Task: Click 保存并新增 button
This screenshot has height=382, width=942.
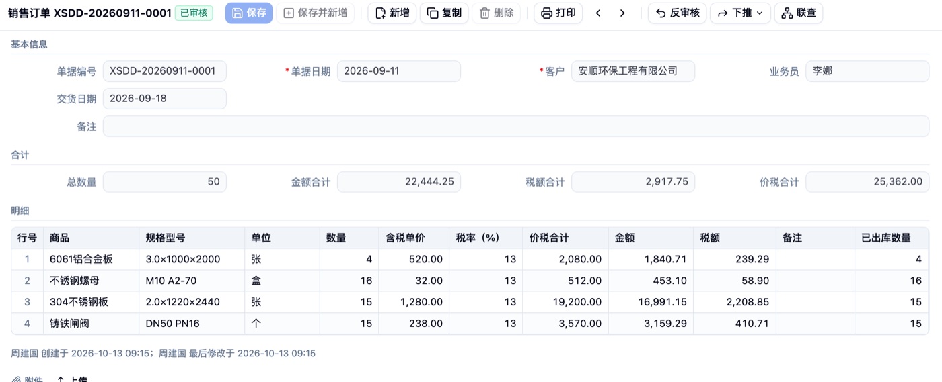Action: coord(315,13)
